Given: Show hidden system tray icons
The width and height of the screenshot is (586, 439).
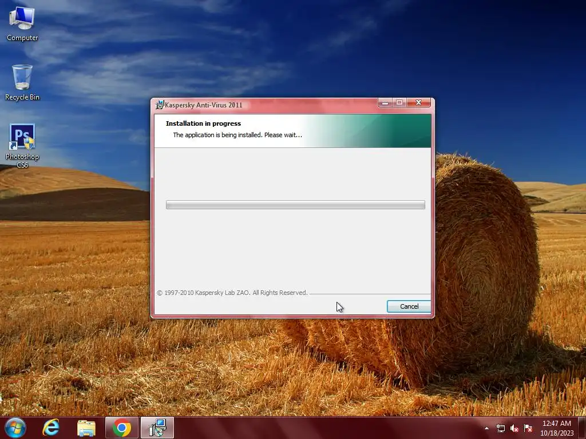Looking at the screenshot, I should [486, 428].
